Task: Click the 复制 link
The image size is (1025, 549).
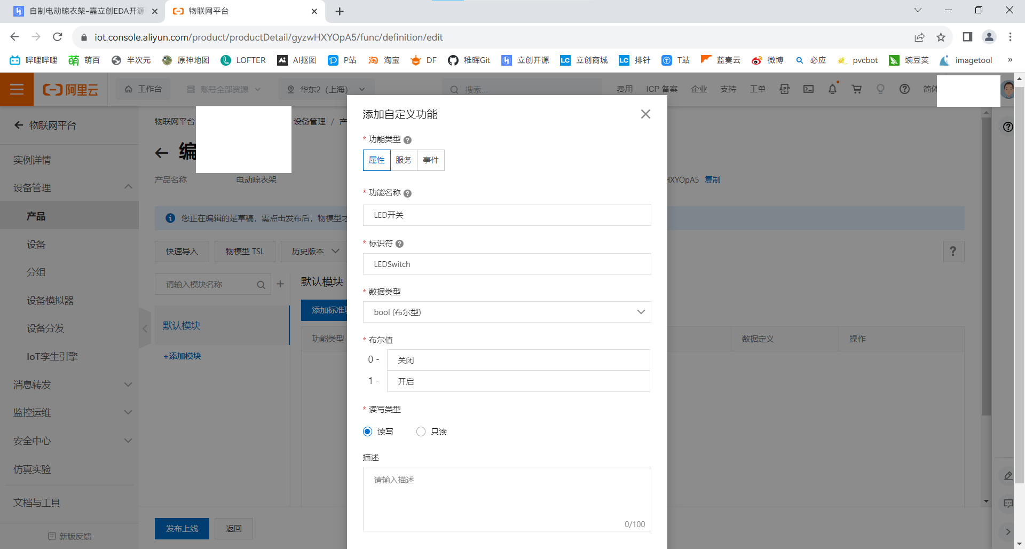Action: pos(712,180)
